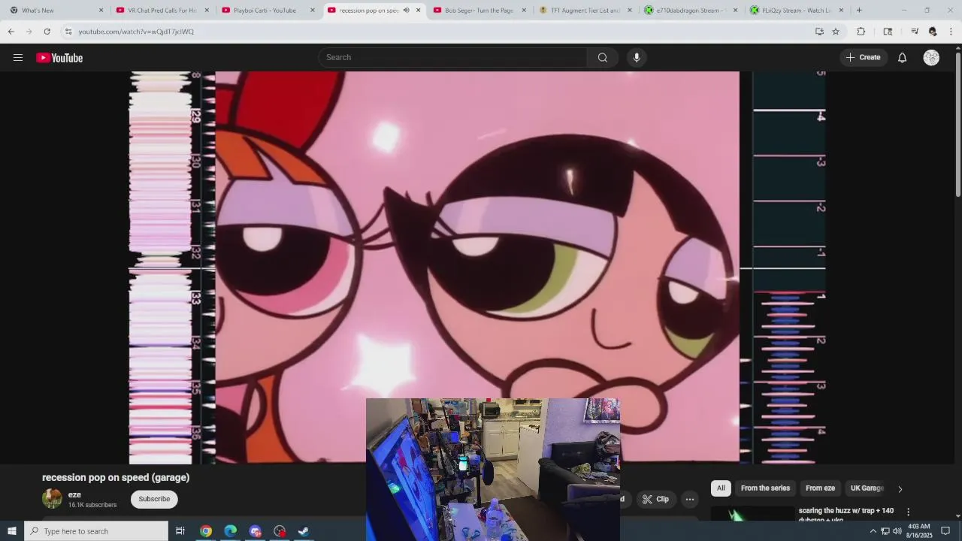The image size is (962, 541).
Task: Switch to the Playboi Carti - YouTube tab
Action: point(268,11)
